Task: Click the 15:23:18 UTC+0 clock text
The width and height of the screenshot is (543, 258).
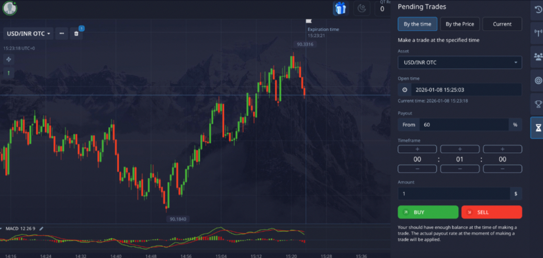Action: pyautogui.click(x=19, y=49)
